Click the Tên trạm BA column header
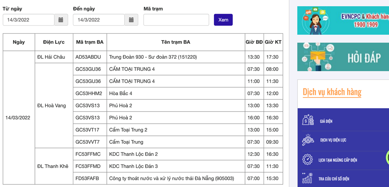Screen dimensions: 389x187 (x=176, y=42)
